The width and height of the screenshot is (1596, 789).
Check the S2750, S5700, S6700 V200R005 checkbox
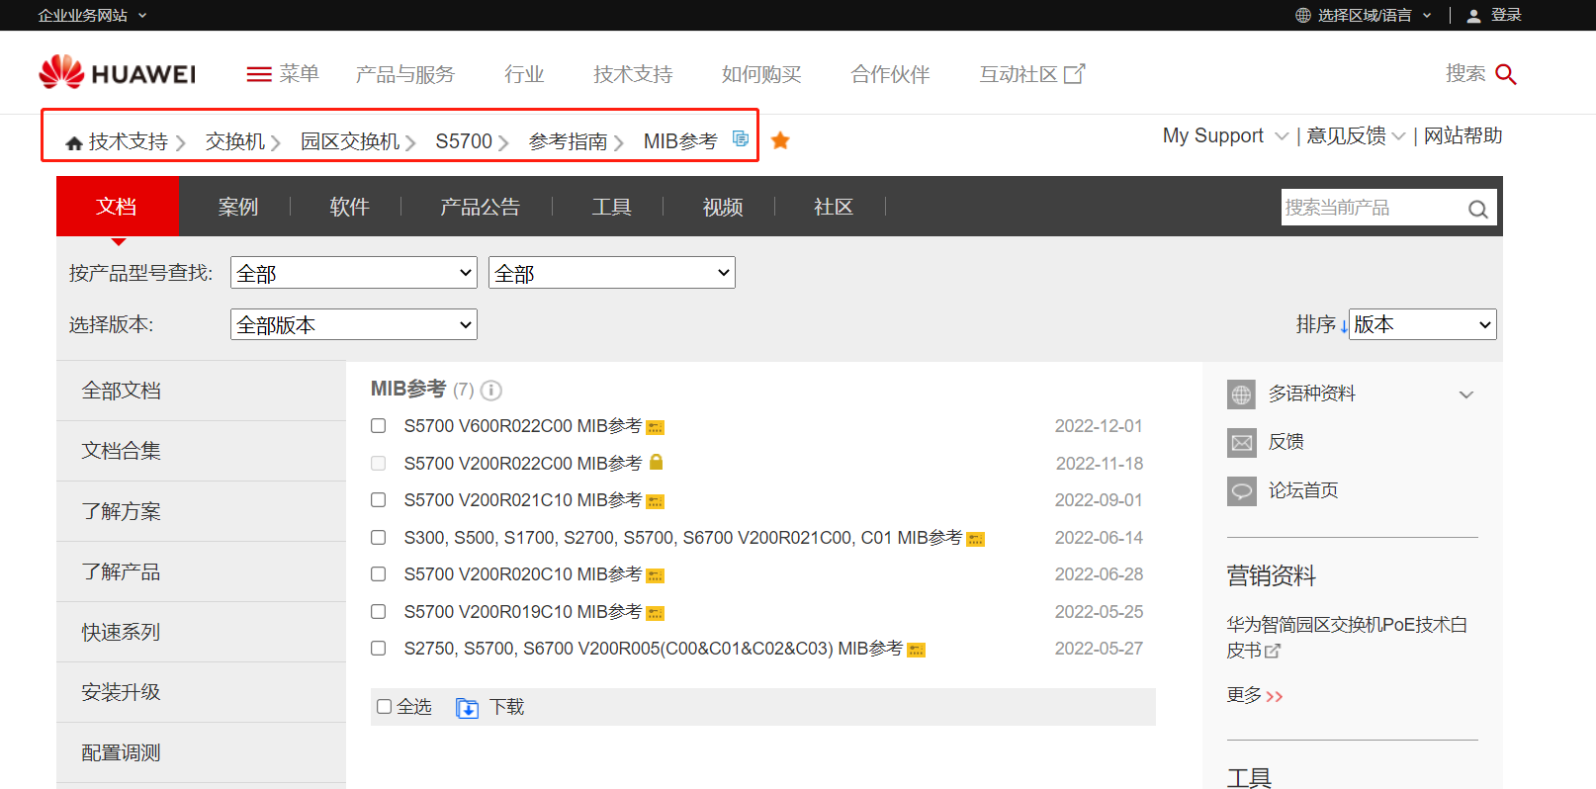378,649
